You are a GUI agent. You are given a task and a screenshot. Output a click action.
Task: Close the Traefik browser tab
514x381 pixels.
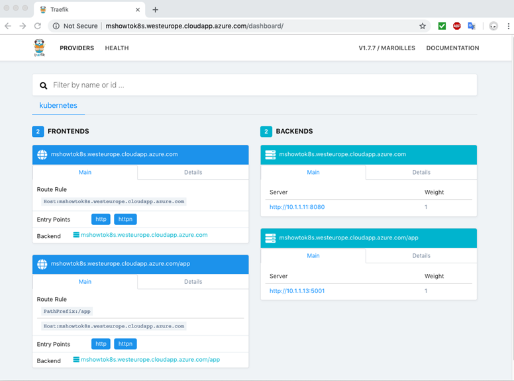point(138,9)
